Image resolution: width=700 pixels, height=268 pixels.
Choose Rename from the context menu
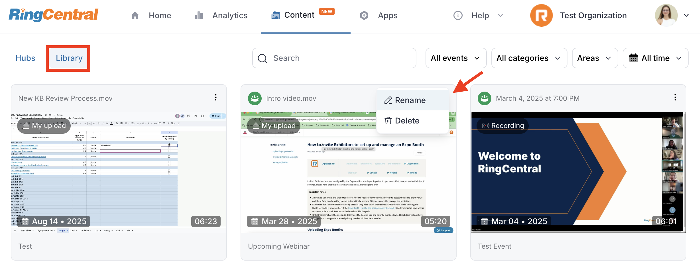coord(413,100)
